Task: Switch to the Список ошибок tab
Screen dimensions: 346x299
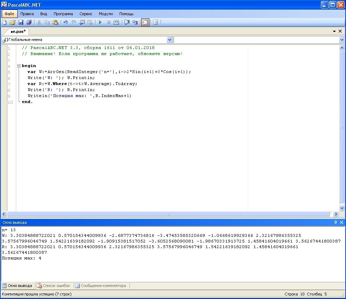Action: pos(53,286)
